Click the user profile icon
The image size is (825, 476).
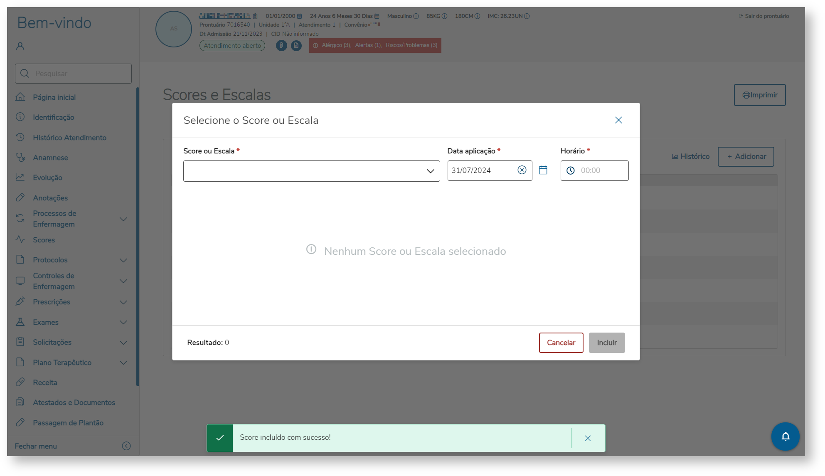(20, 46)
